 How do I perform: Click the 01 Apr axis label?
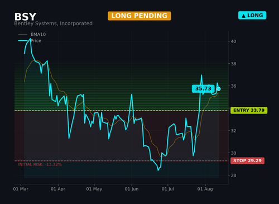[x=58, y=189]
